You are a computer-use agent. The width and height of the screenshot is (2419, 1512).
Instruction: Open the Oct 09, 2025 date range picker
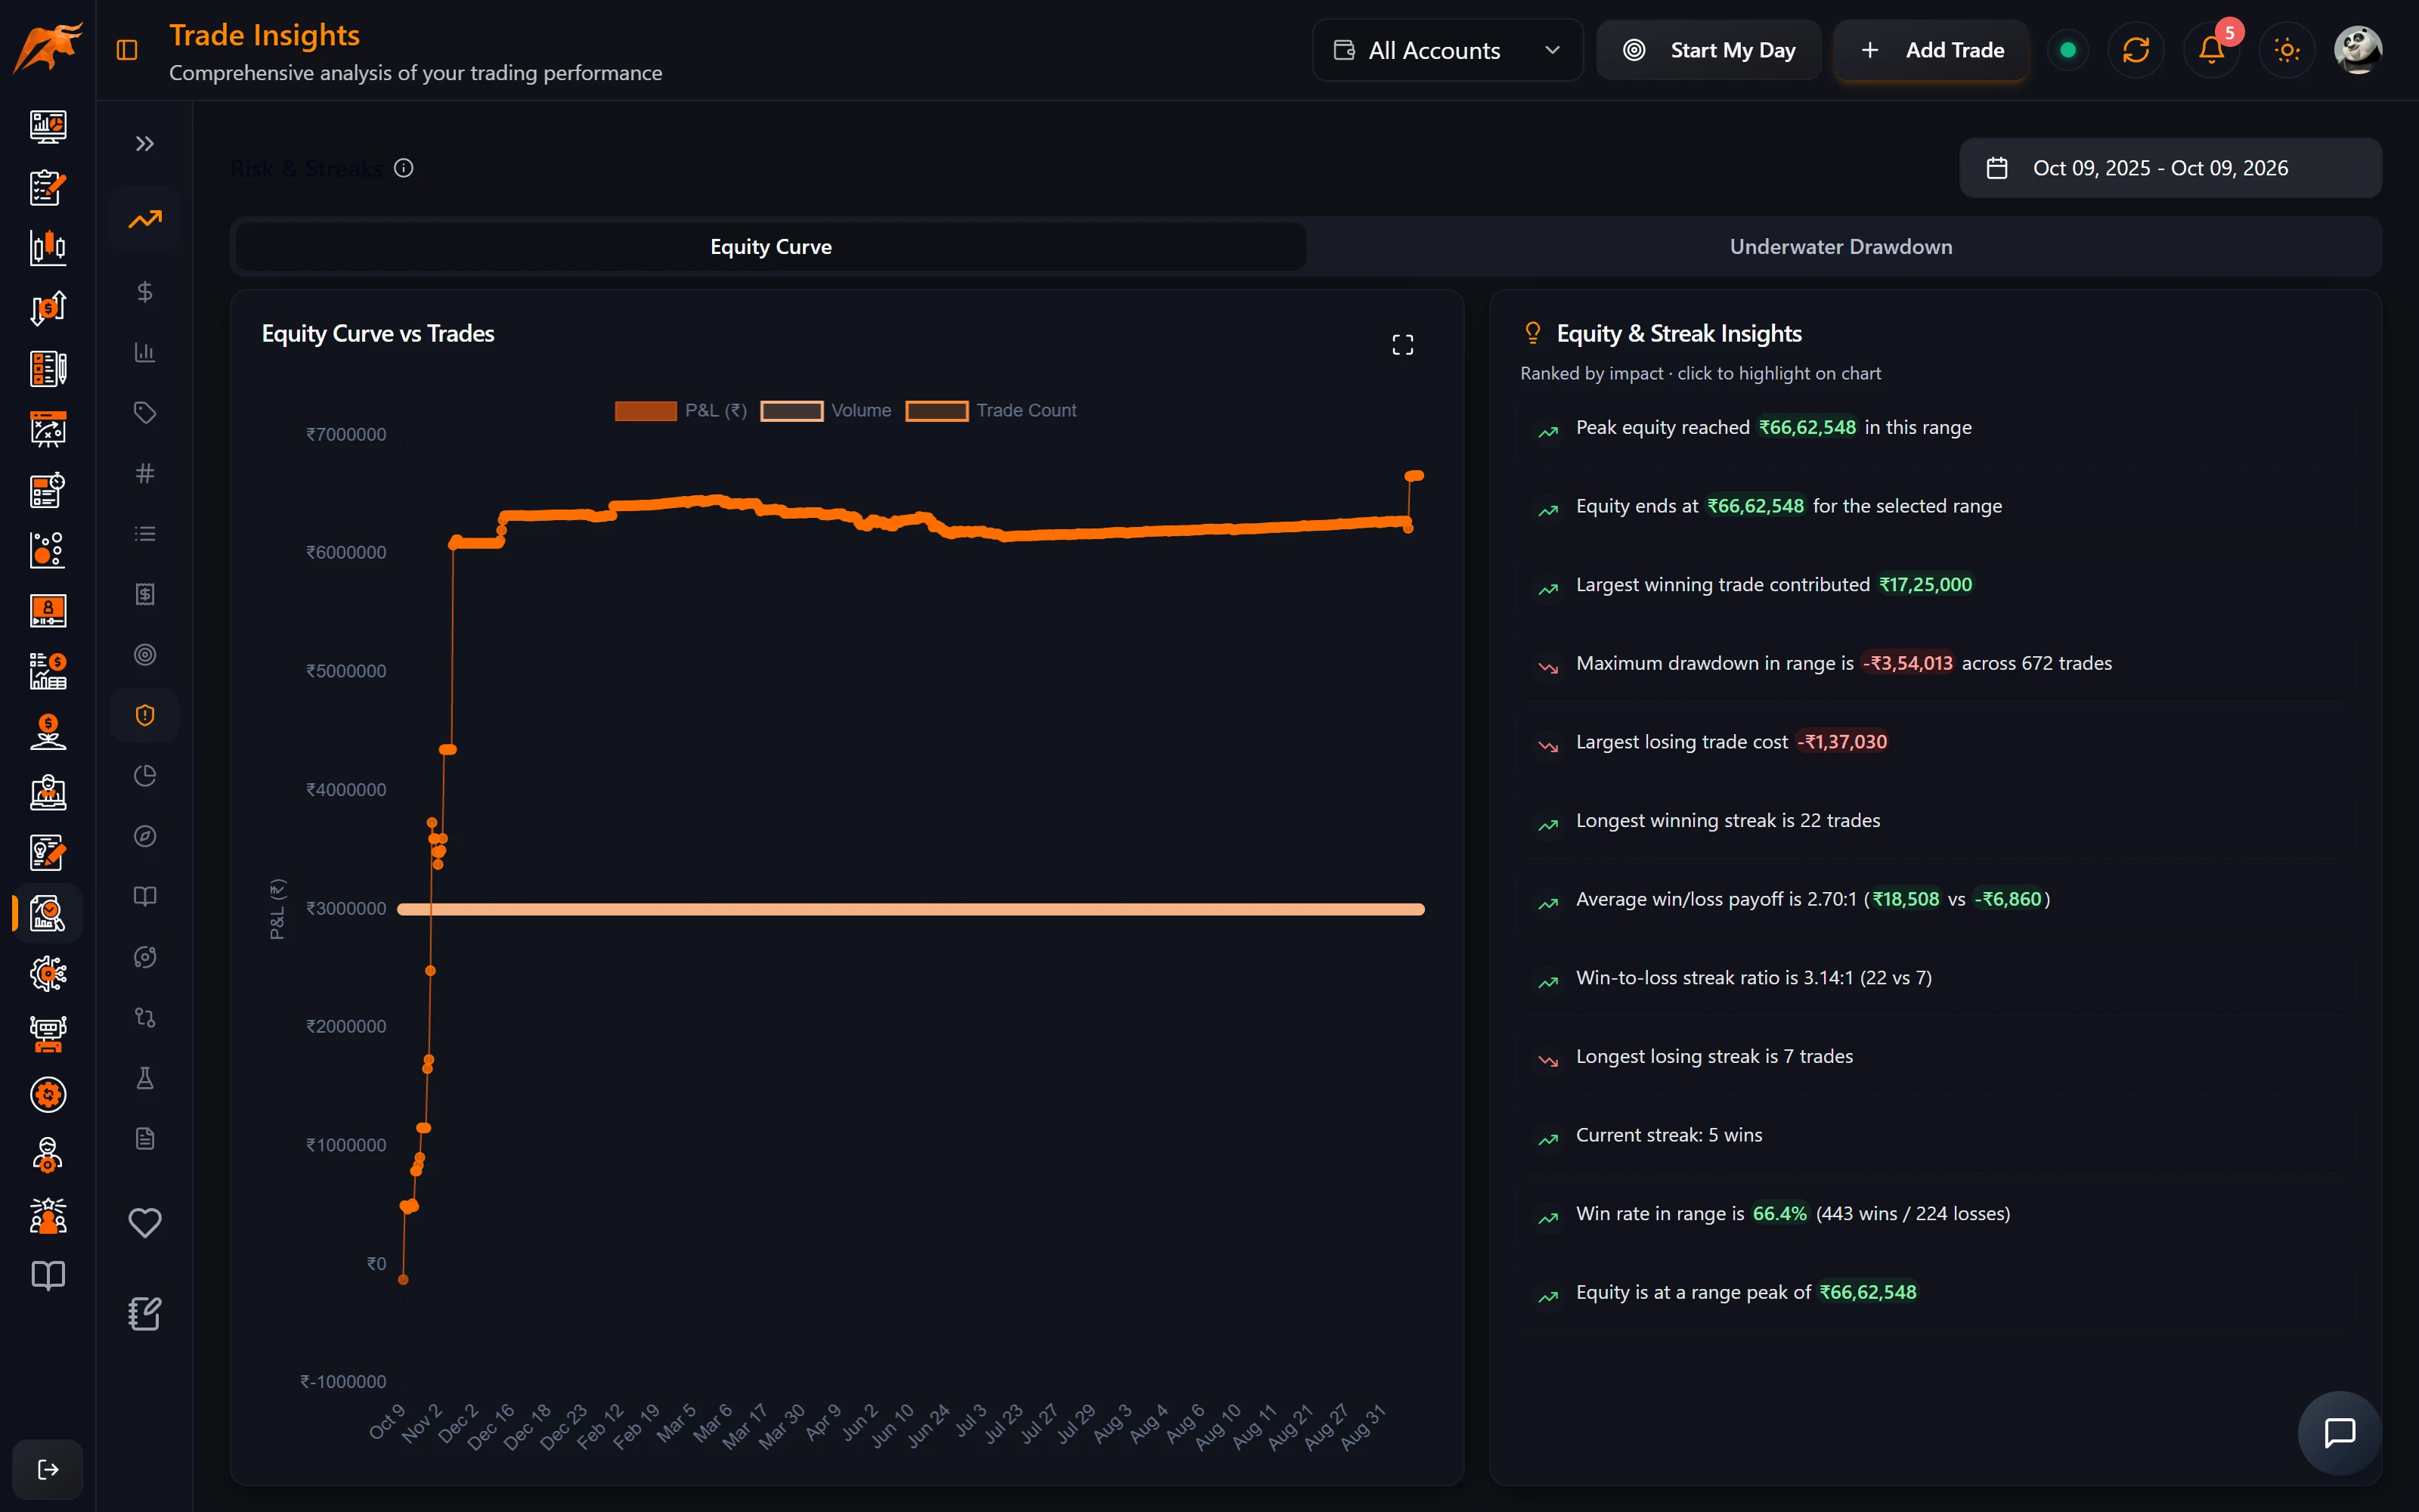click(2170, 168)
